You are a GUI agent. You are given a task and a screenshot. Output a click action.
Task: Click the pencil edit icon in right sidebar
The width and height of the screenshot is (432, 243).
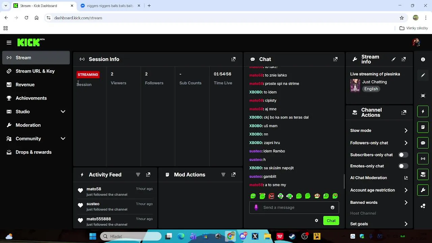423,75
